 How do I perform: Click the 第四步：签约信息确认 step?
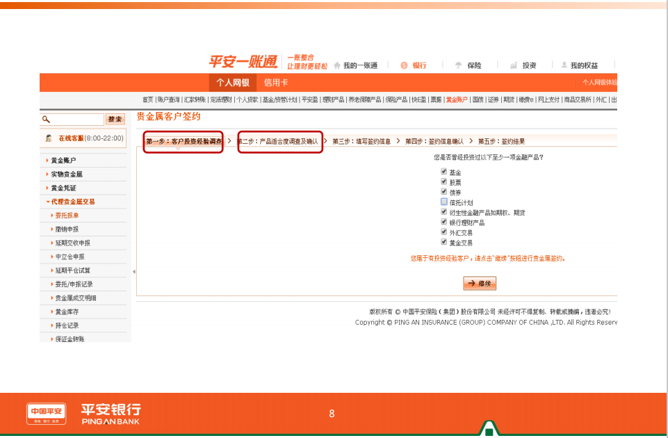[434, 141]
